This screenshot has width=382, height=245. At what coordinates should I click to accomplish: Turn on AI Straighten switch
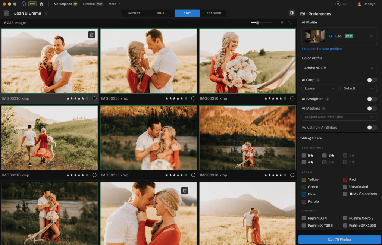coord(372,99)
